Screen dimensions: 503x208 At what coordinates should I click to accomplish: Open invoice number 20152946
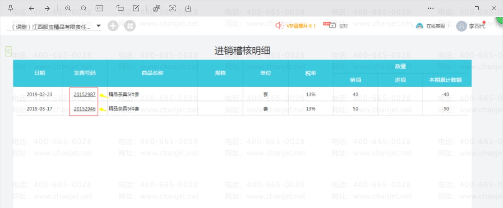[x=84, y=109]
